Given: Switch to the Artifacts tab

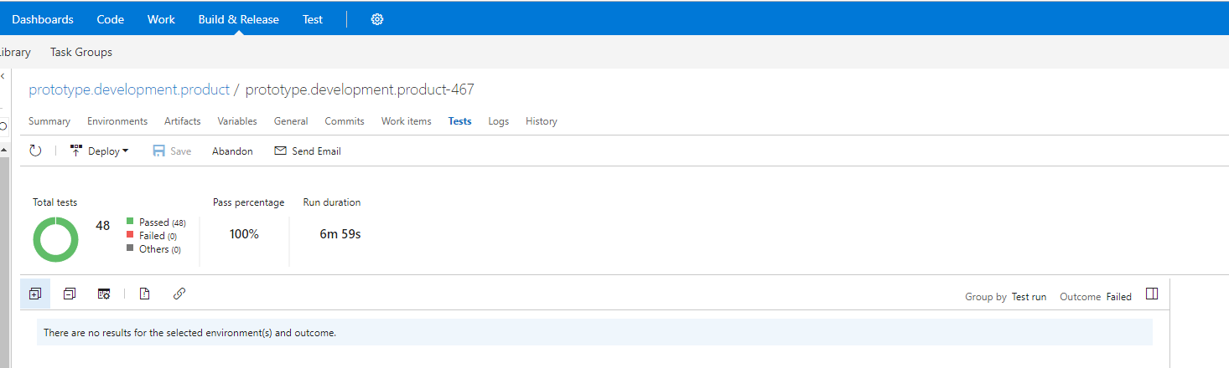Looking at the screenshot, I should (x=183, y=121).
